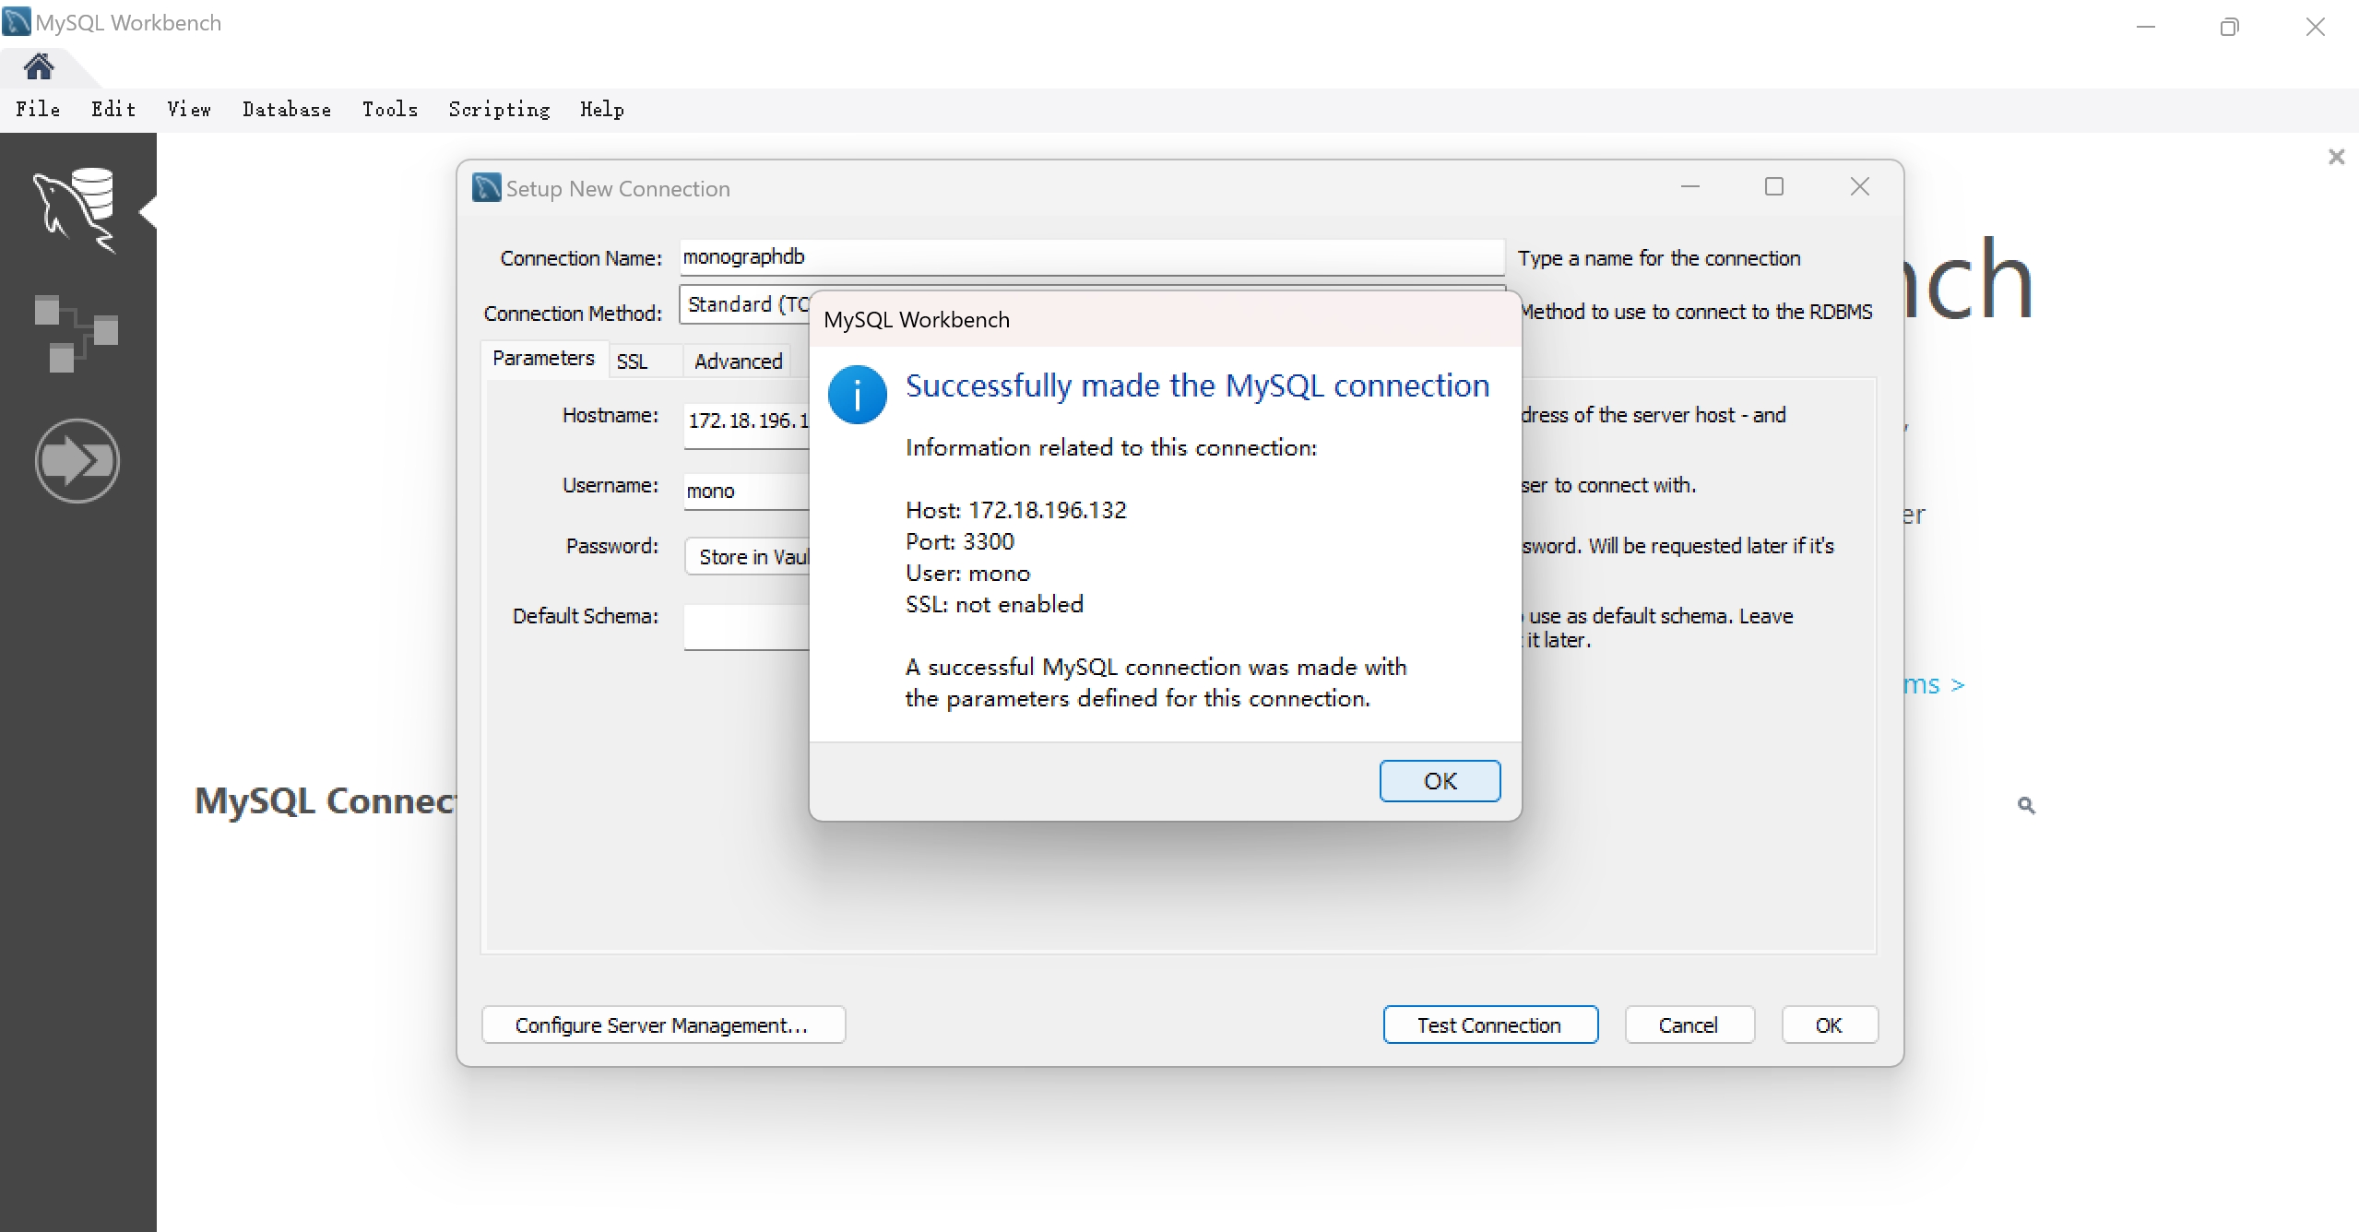Open the Scripting menu
This screenshot has width=2359, height=1232.
click(x=499, y=109)
